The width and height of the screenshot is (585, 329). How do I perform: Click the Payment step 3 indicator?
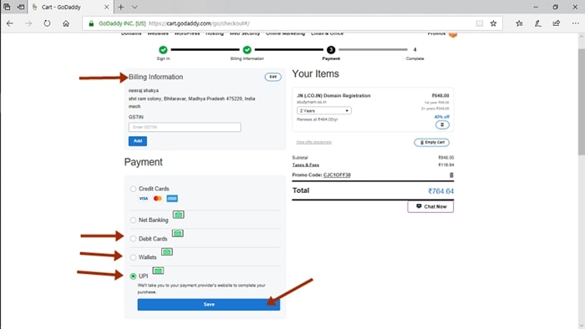pos(331,49)
